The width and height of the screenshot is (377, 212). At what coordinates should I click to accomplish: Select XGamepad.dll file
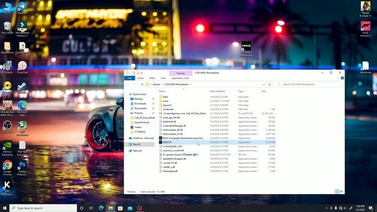pyautogui.click(x=217, y=171)
